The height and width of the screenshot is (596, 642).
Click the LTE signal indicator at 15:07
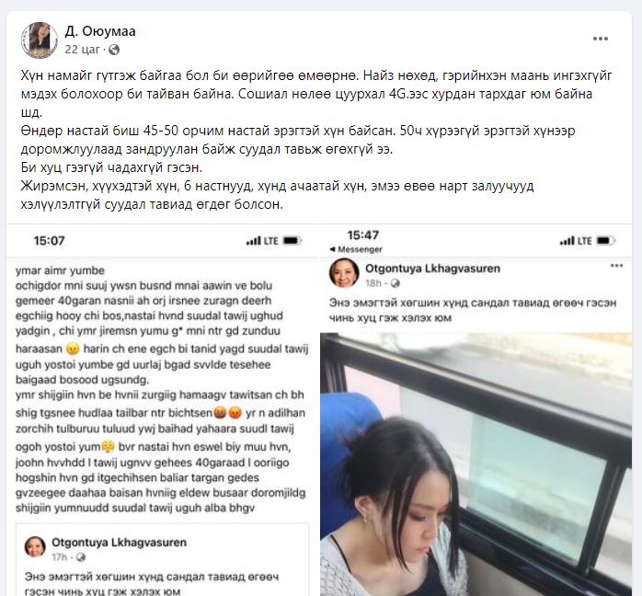click(262, 241)
